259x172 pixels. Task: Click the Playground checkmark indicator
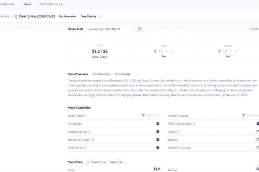pos(158,124)
